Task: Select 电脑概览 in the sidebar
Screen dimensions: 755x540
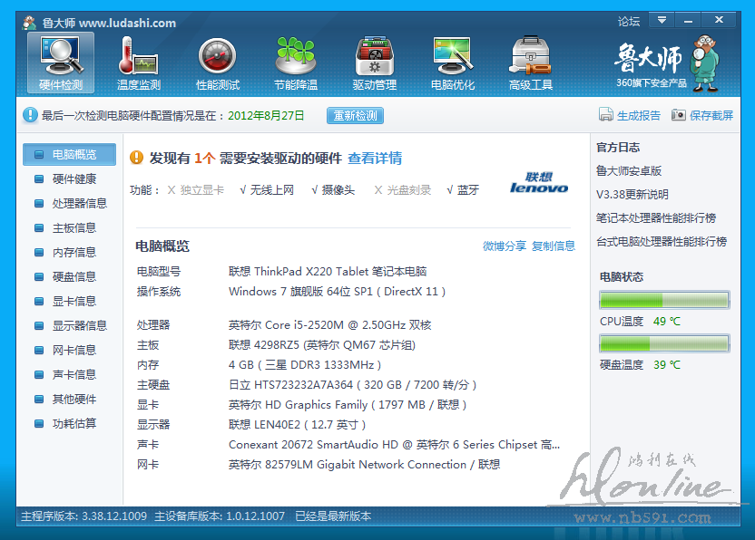Action: click(69, 154)
